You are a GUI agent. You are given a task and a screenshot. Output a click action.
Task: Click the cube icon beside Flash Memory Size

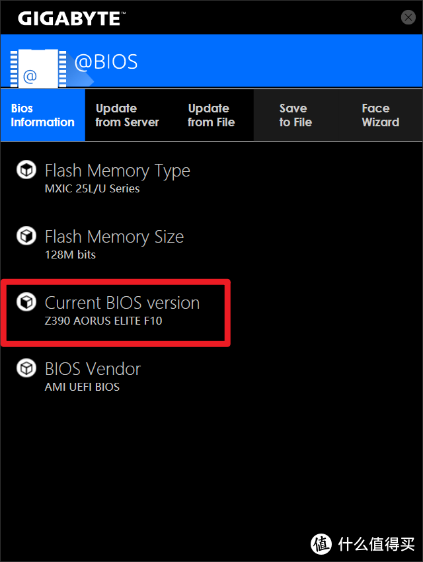tap(26, 236)
